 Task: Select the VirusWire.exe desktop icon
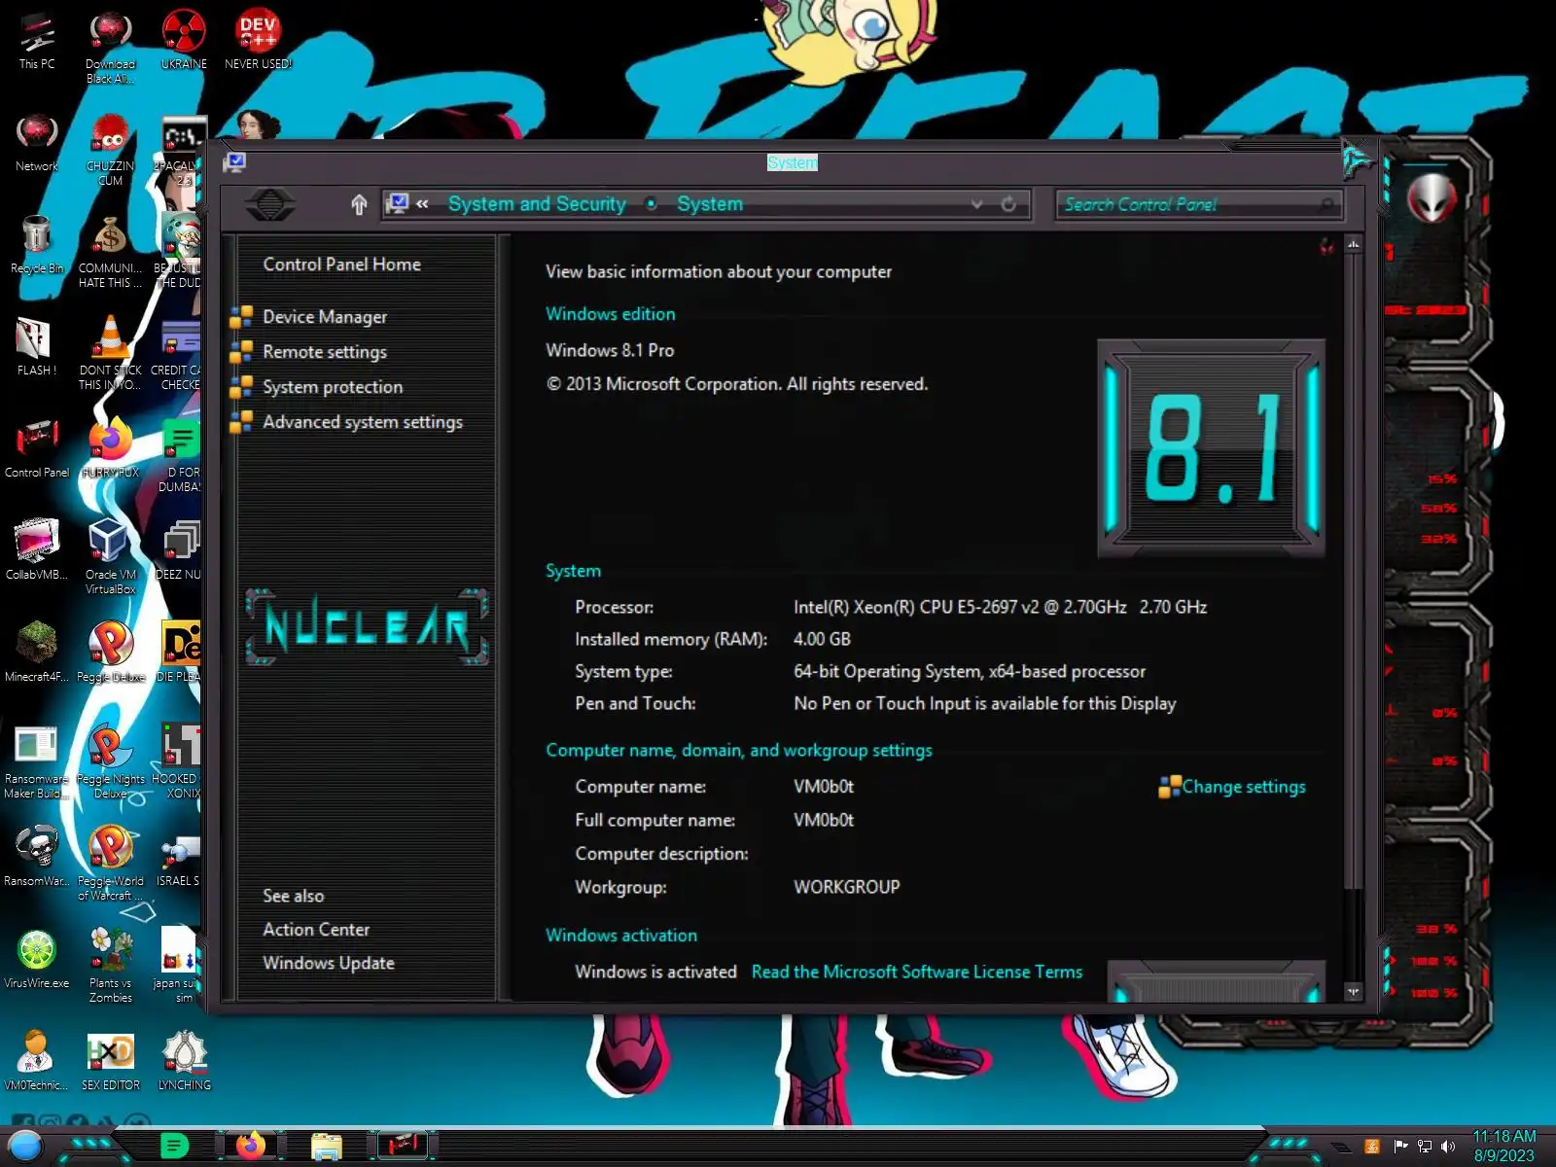pos(37,960)
